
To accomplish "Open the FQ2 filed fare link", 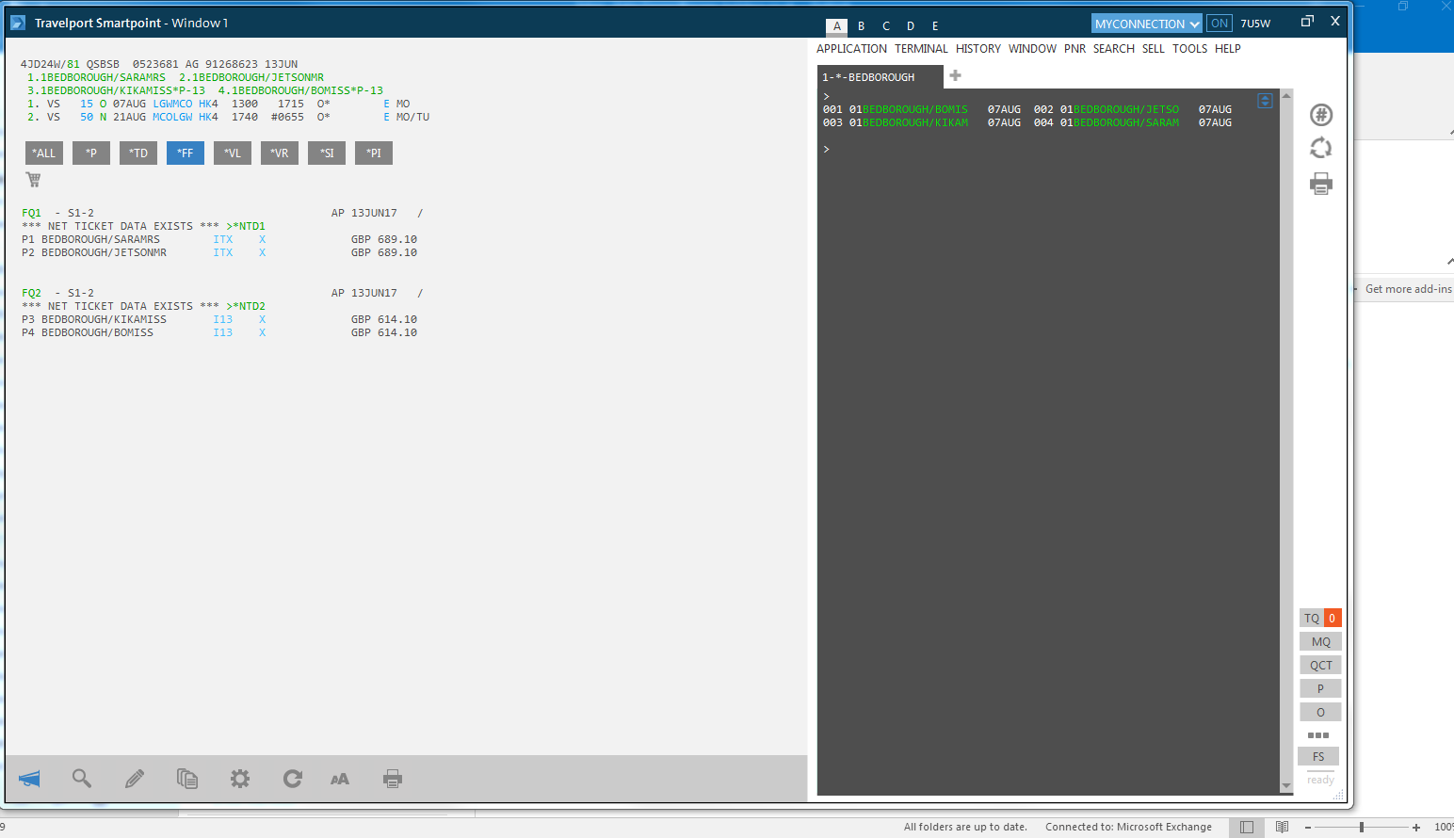I will tap(31, 293).
